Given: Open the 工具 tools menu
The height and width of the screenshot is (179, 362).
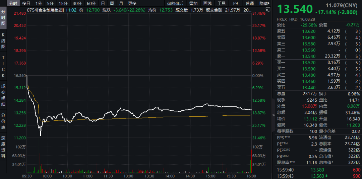Looking at the screenshot, I should [222, 3].
